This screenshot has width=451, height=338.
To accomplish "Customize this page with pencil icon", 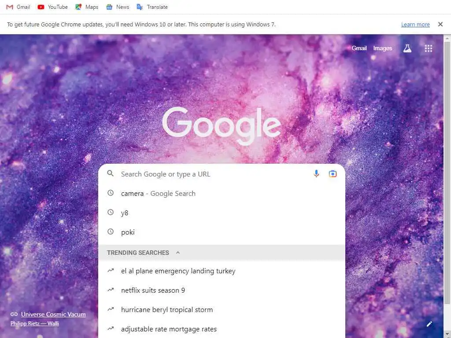I will point(429,324).
